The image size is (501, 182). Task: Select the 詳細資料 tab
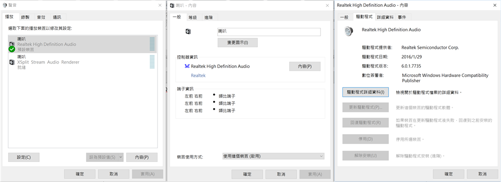386,17
